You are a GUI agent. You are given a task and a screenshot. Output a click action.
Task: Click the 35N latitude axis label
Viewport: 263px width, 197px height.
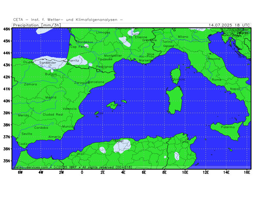coord(7,161)
